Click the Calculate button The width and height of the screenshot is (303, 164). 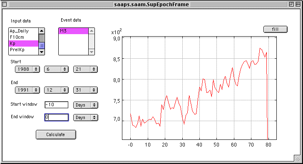[x=56, y=134]
